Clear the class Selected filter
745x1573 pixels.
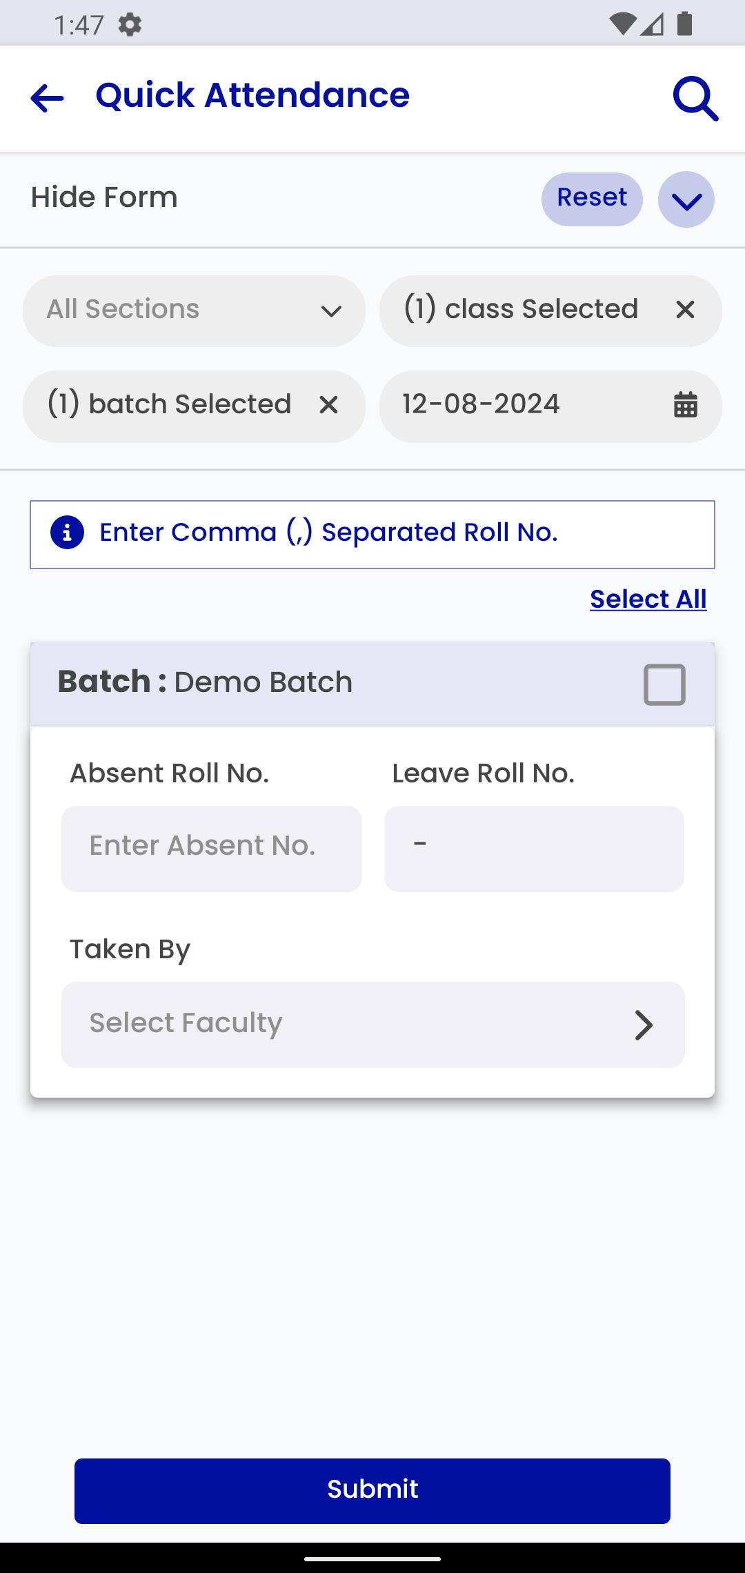[685, 310]
